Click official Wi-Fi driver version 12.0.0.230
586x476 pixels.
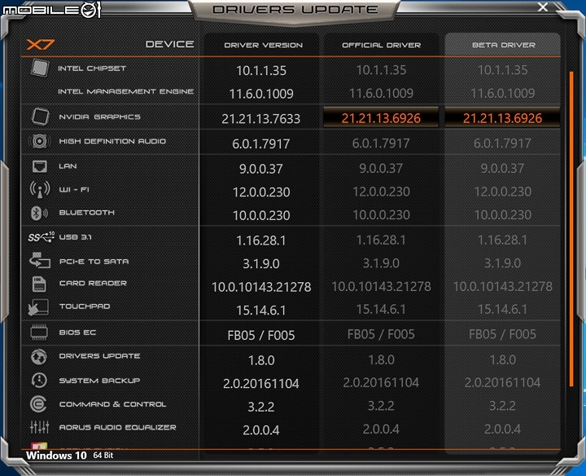381,192
